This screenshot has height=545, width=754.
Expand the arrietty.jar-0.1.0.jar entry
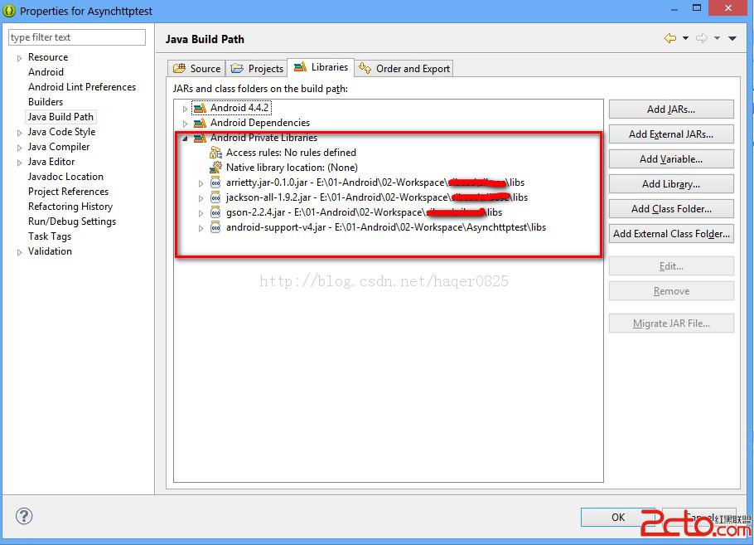pyautogui.click(x=201, y=183)
